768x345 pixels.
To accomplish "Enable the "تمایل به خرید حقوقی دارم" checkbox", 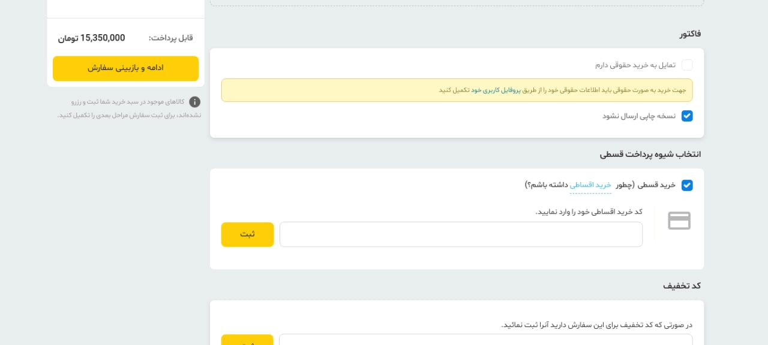I will tap(687, 65).
